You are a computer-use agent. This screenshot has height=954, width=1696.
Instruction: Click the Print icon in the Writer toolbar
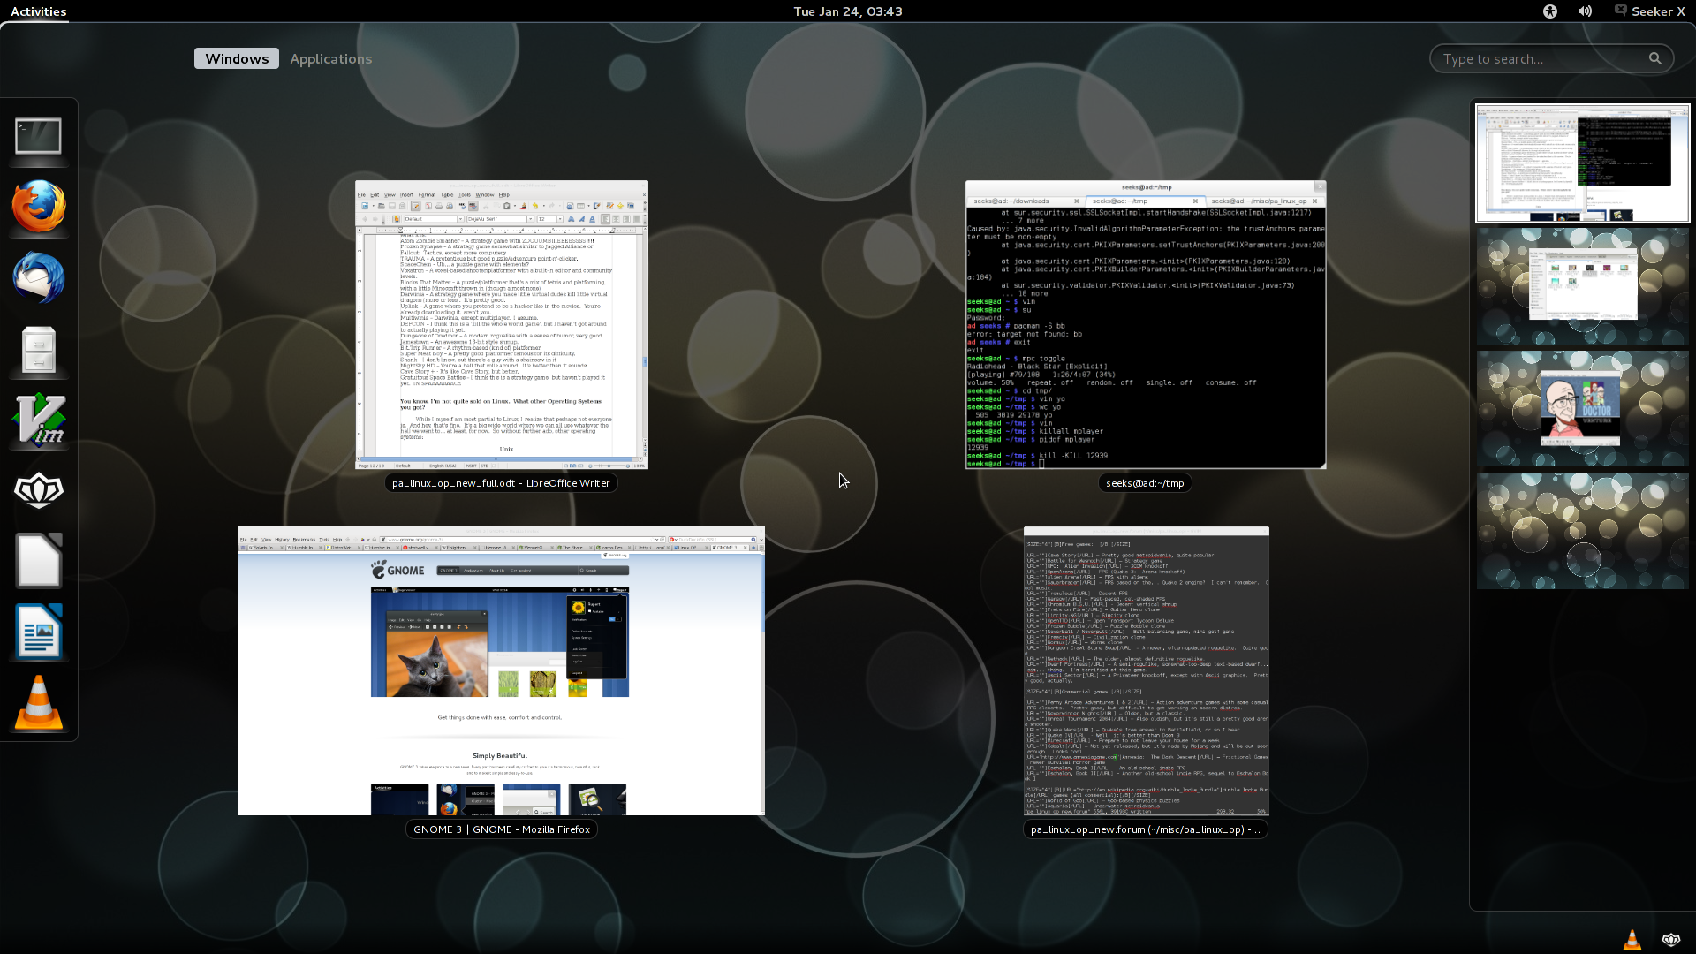438,206
